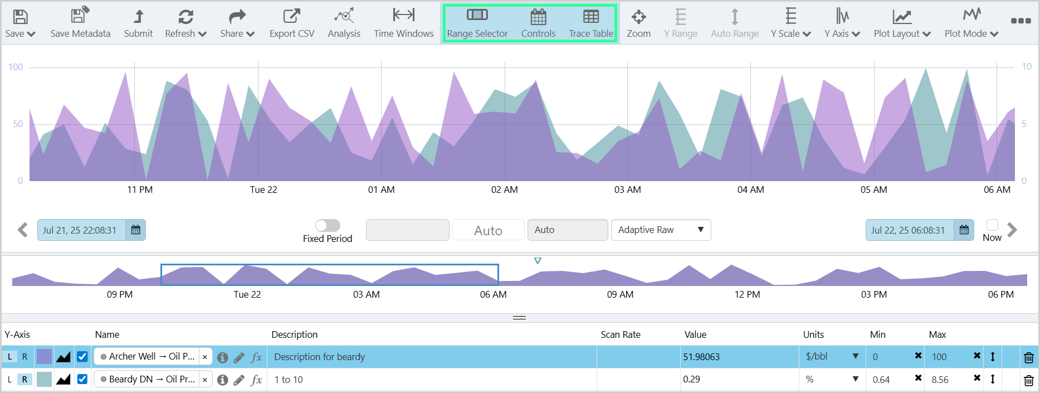Click the purple Archer Well color swatch
The width and height of the screenshot is (1040, 393).
pyautogui.click(x=44, y=357)
